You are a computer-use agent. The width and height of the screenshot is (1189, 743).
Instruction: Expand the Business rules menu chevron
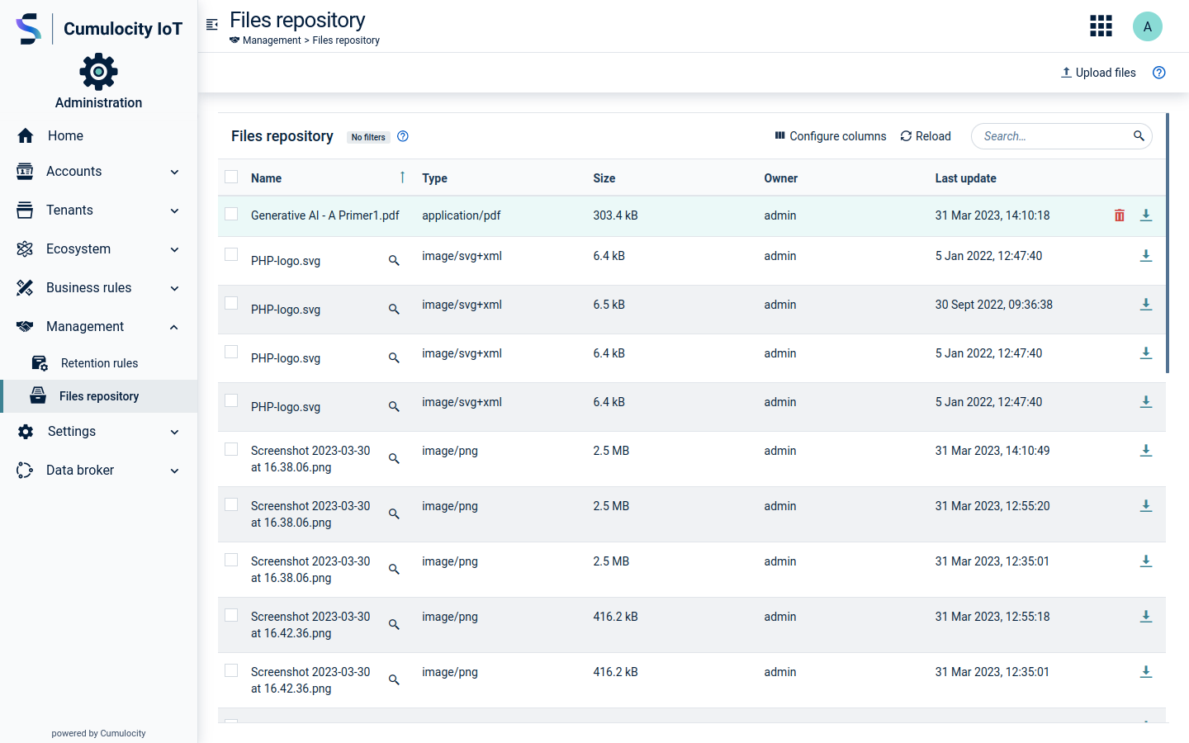tap(174, 288)
